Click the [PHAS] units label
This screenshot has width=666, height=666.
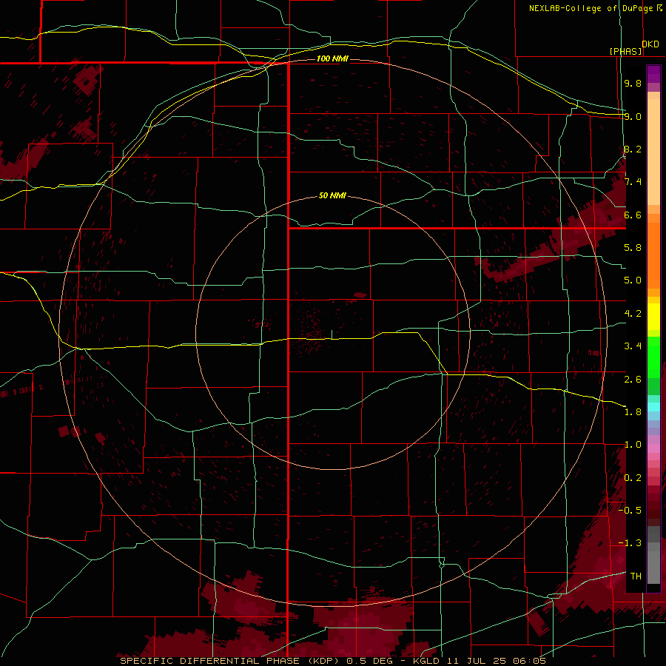coord(625,51)
